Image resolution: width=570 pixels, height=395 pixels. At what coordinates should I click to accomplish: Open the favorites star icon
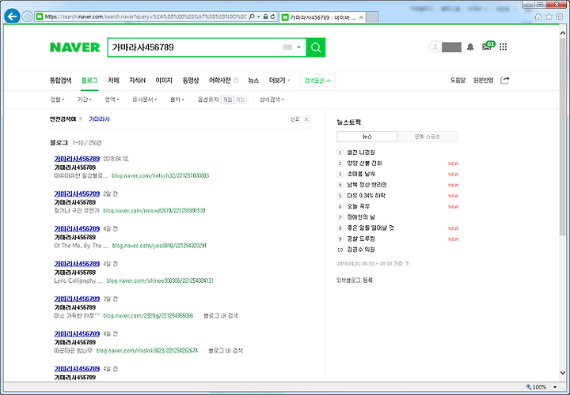(x=549, y=17)
